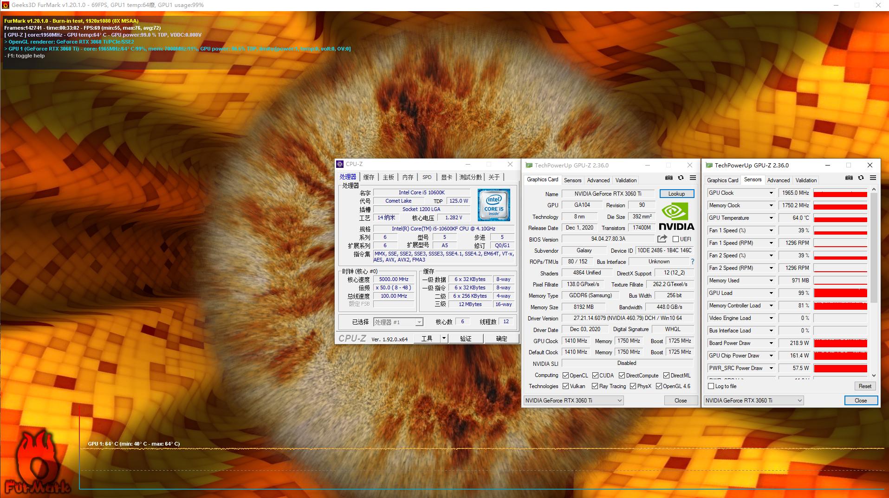Click the GPU Load red bar graph
Screen dimensions: 889x498
click(x=840, y=293)
